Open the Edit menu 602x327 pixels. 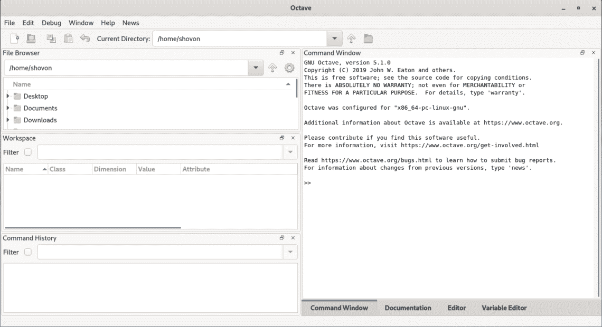point(28,23)
